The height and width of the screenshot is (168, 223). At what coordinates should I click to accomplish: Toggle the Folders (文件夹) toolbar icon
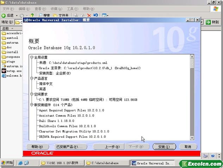pyautogui.click(x=55, y=15)
